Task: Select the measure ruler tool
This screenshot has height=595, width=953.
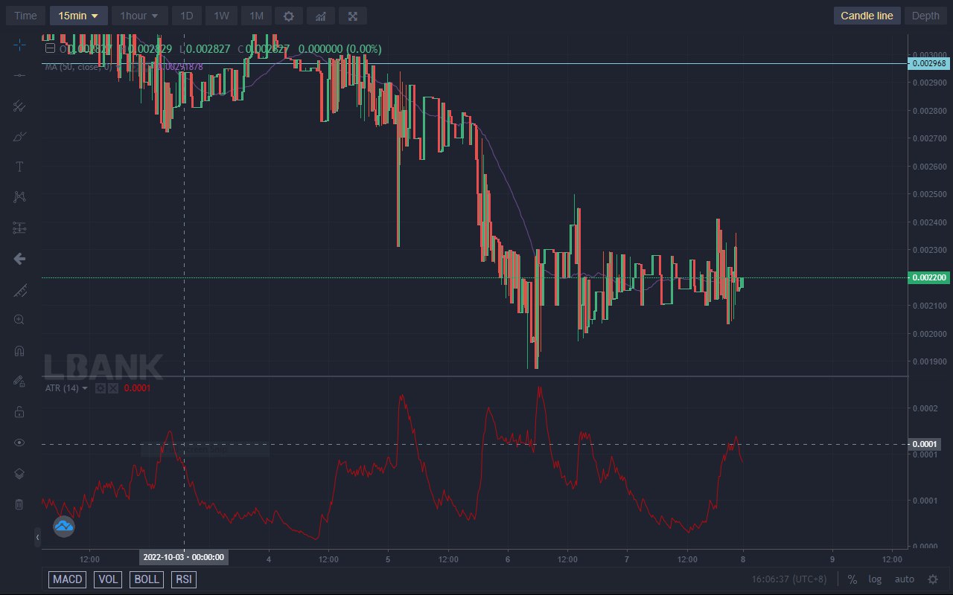Action: coord(19,290)
